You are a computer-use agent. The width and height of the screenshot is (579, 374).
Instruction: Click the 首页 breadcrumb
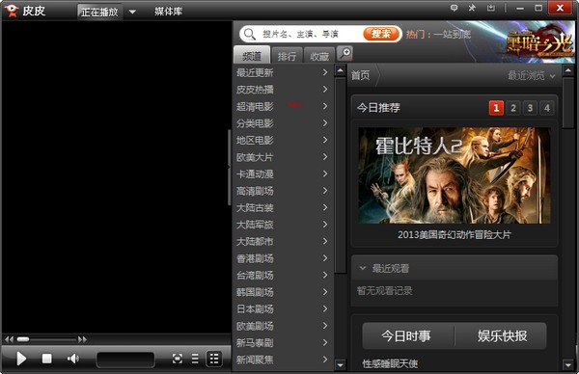pos(360,75)
